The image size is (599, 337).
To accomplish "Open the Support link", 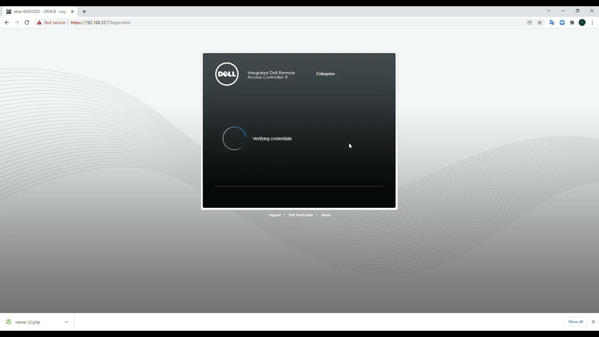I will pyautogui.click(x=275, y=215).
